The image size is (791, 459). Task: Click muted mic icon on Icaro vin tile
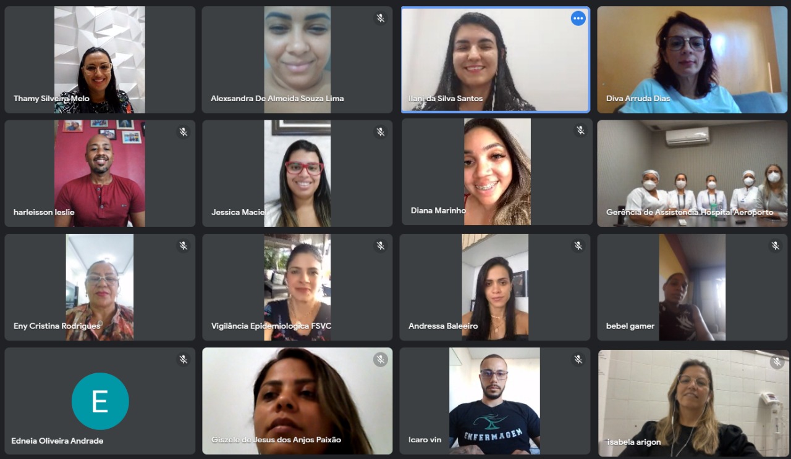click(x=578, y=359)
